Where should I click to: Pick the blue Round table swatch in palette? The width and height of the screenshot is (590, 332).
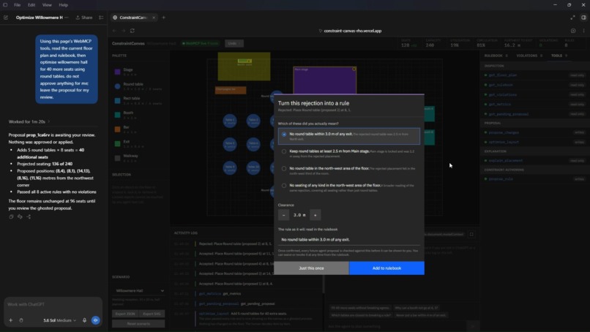(x=117, y=86)
